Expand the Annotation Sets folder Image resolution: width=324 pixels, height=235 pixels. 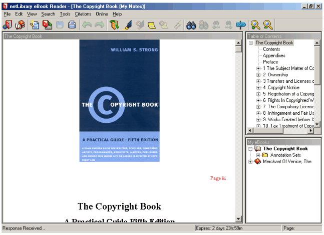click(x=258, y=155)
